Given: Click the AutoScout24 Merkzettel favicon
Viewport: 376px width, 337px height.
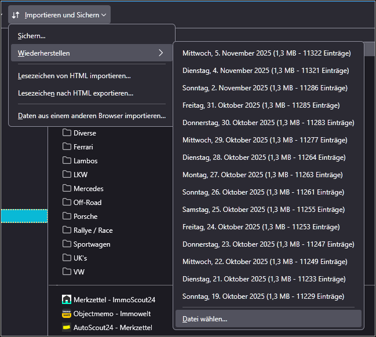Looking at the screenshot, I should [x=67, y=328].
